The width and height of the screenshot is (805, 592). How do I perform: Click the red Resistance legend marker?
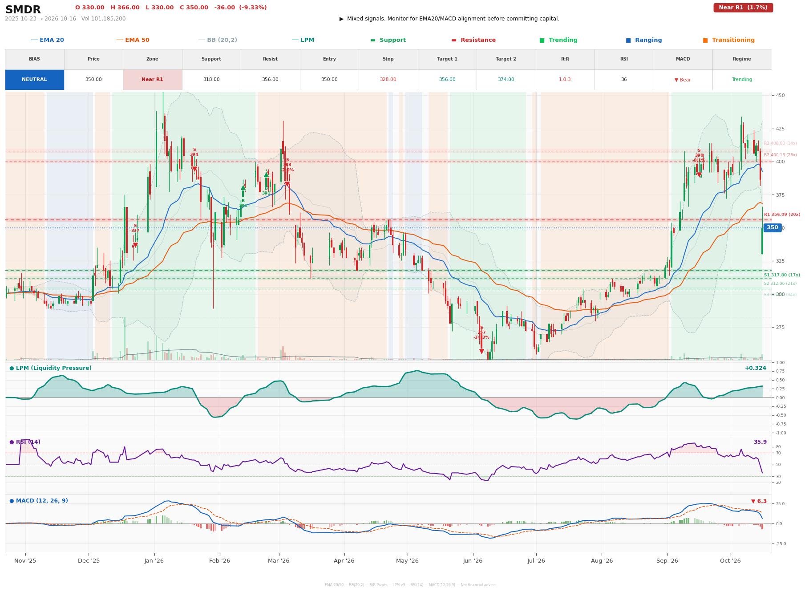point(454,40)
